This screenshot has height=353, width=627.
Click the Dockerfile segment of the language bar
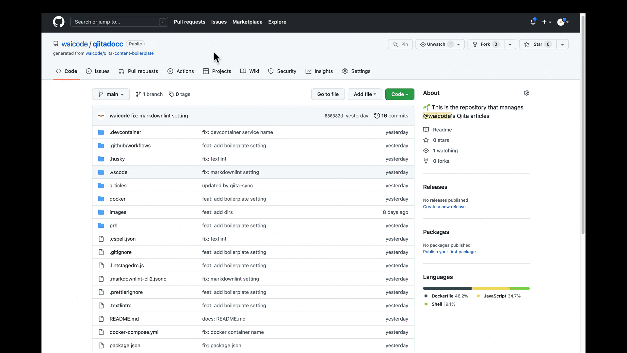click(447, 288)
